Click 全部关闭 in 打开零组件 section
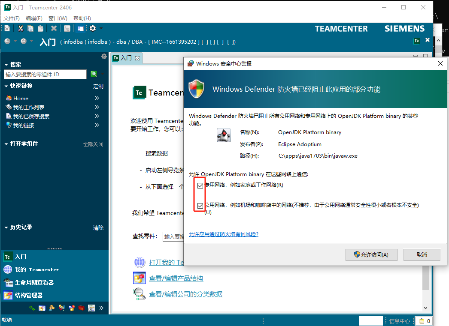Screen dimensions: 449x326 (93, 144)
